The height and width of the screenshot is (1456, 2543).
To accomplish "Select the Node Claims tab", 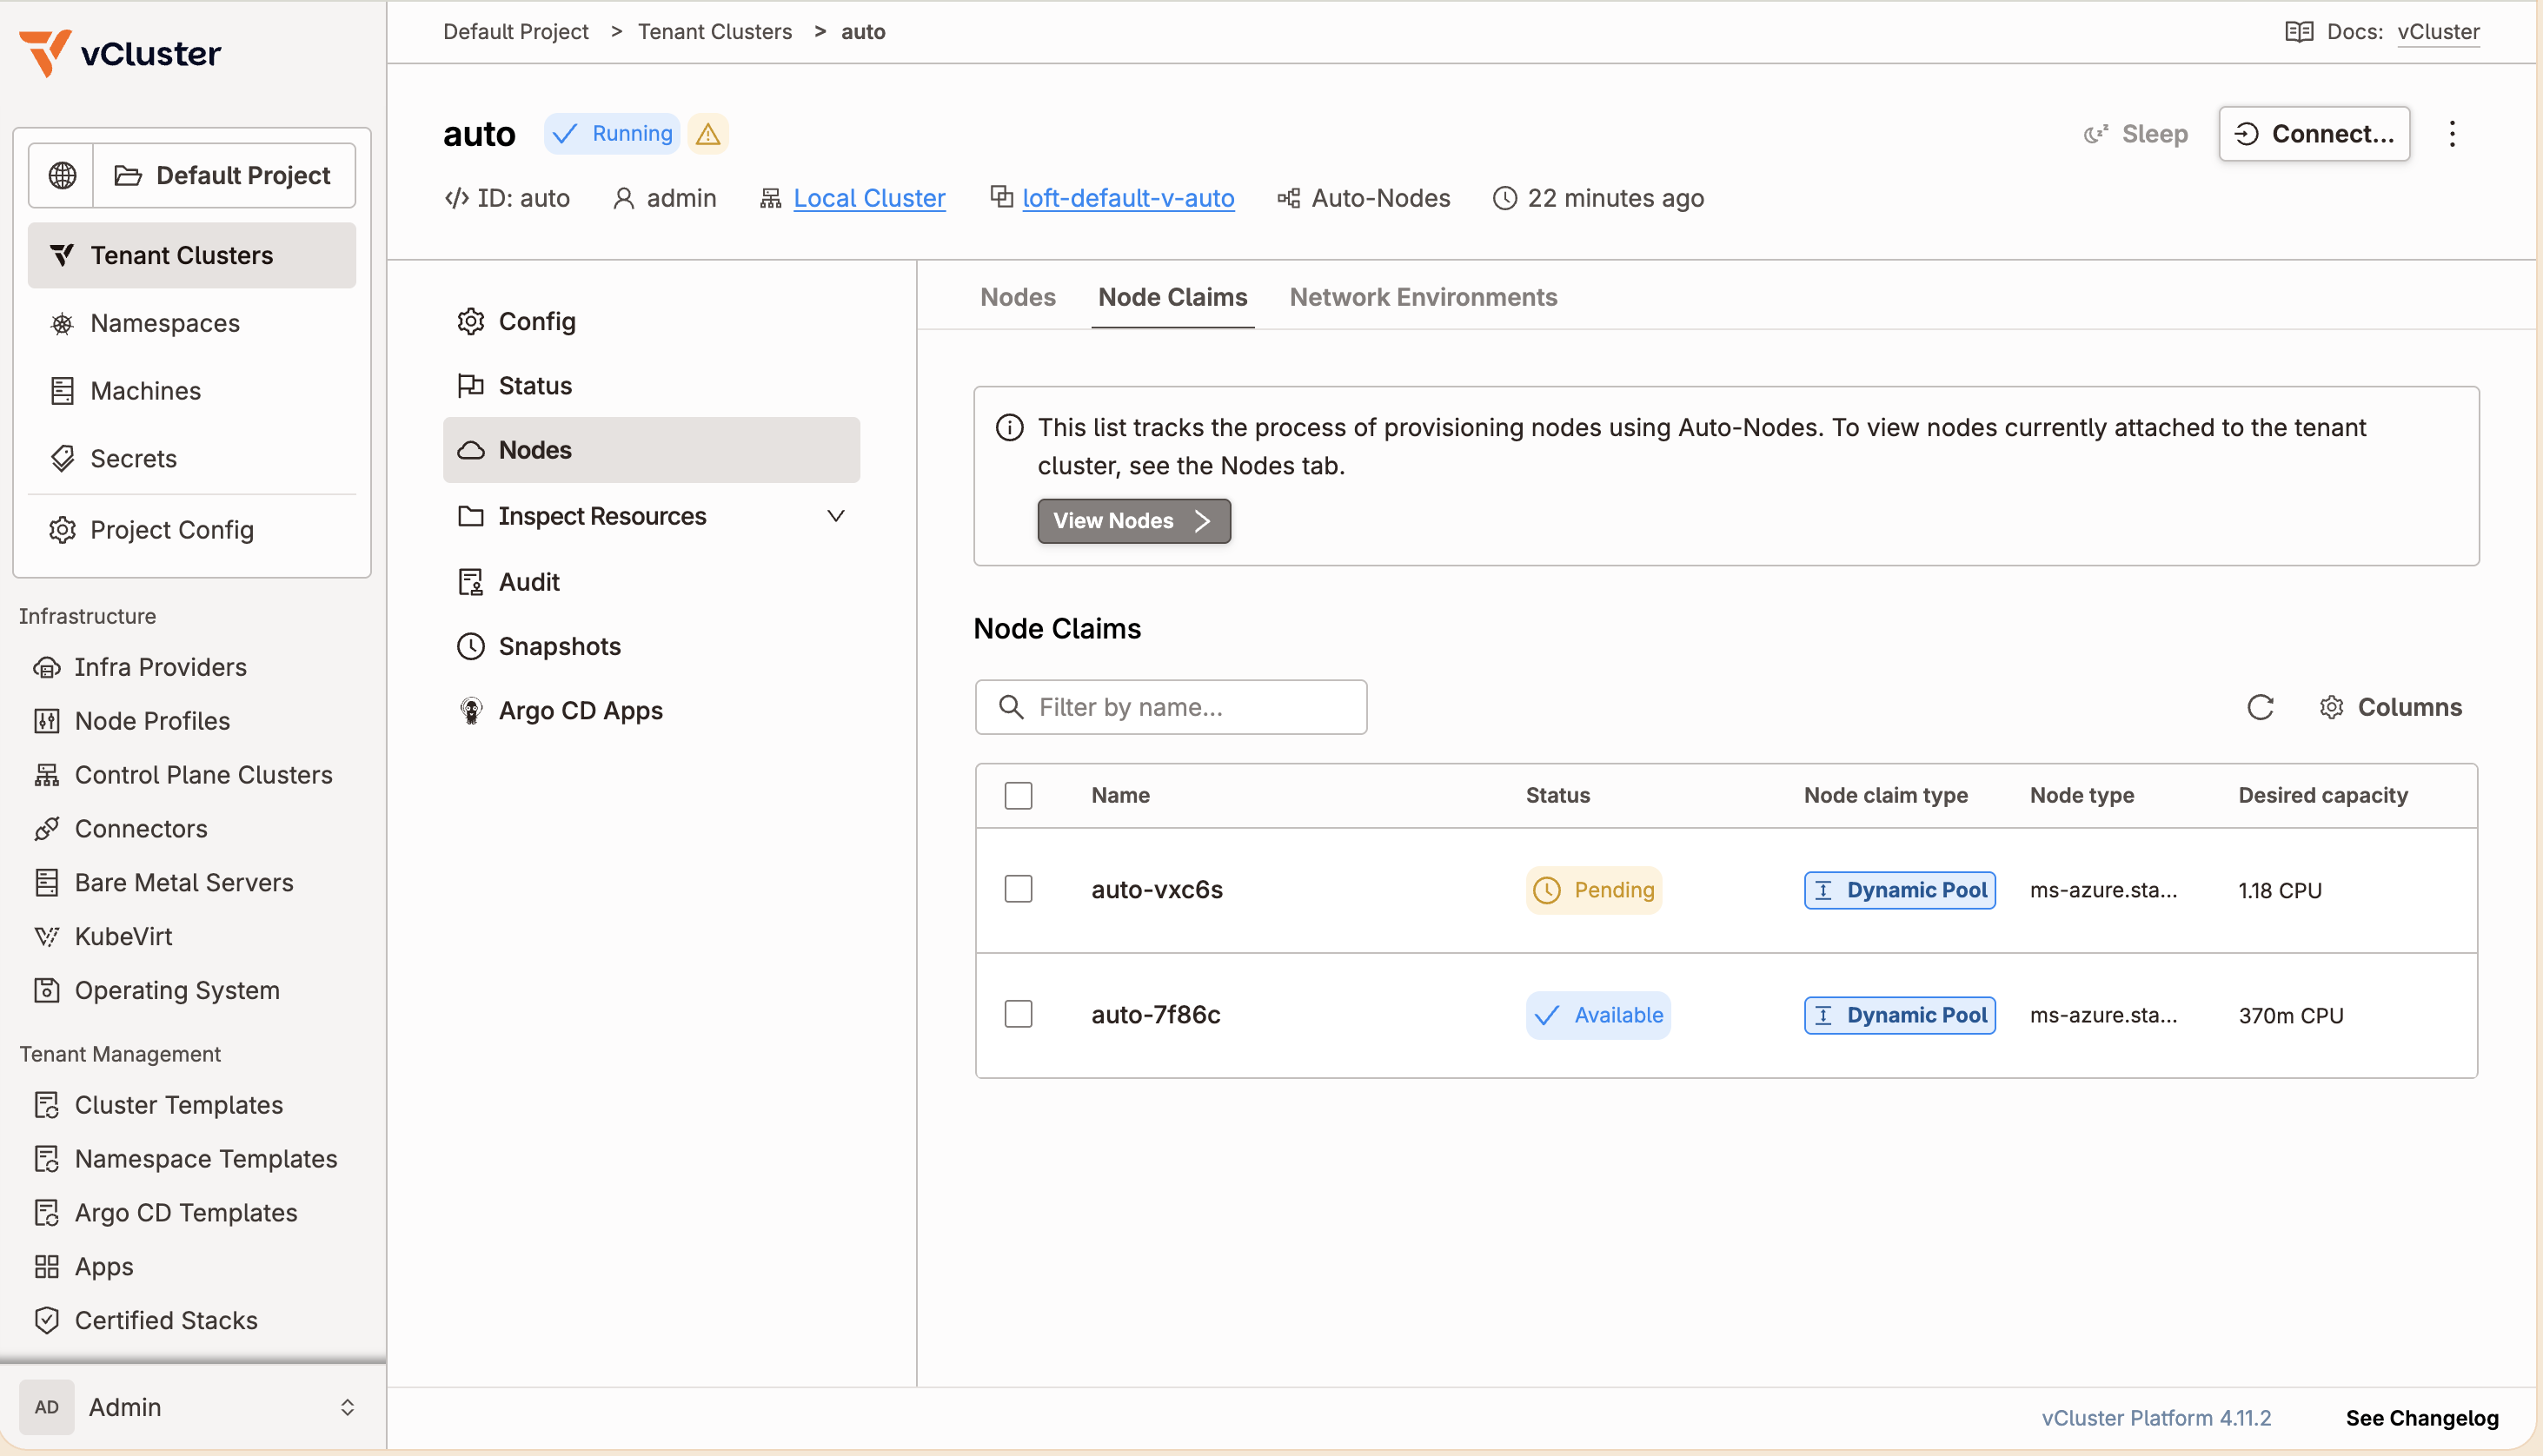I will pos(1172,297).
